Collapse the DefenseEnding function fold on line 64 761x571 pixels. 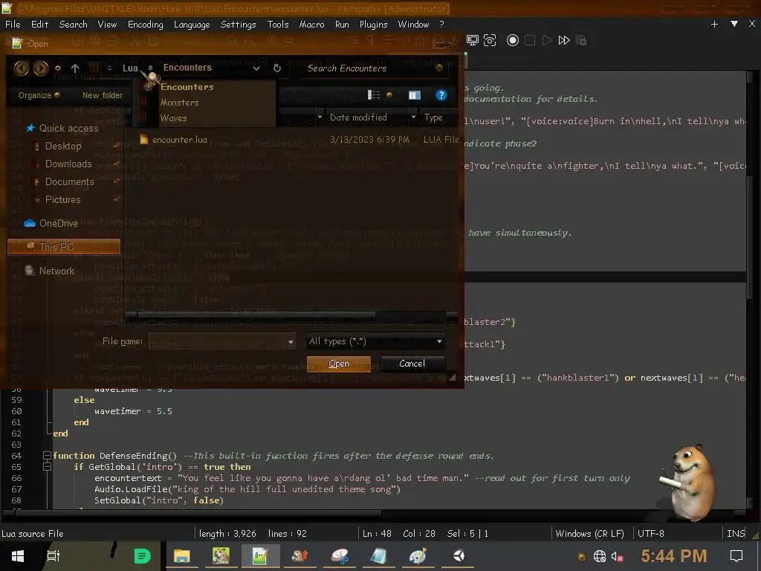pyautogui.click(x=47, y=456)
